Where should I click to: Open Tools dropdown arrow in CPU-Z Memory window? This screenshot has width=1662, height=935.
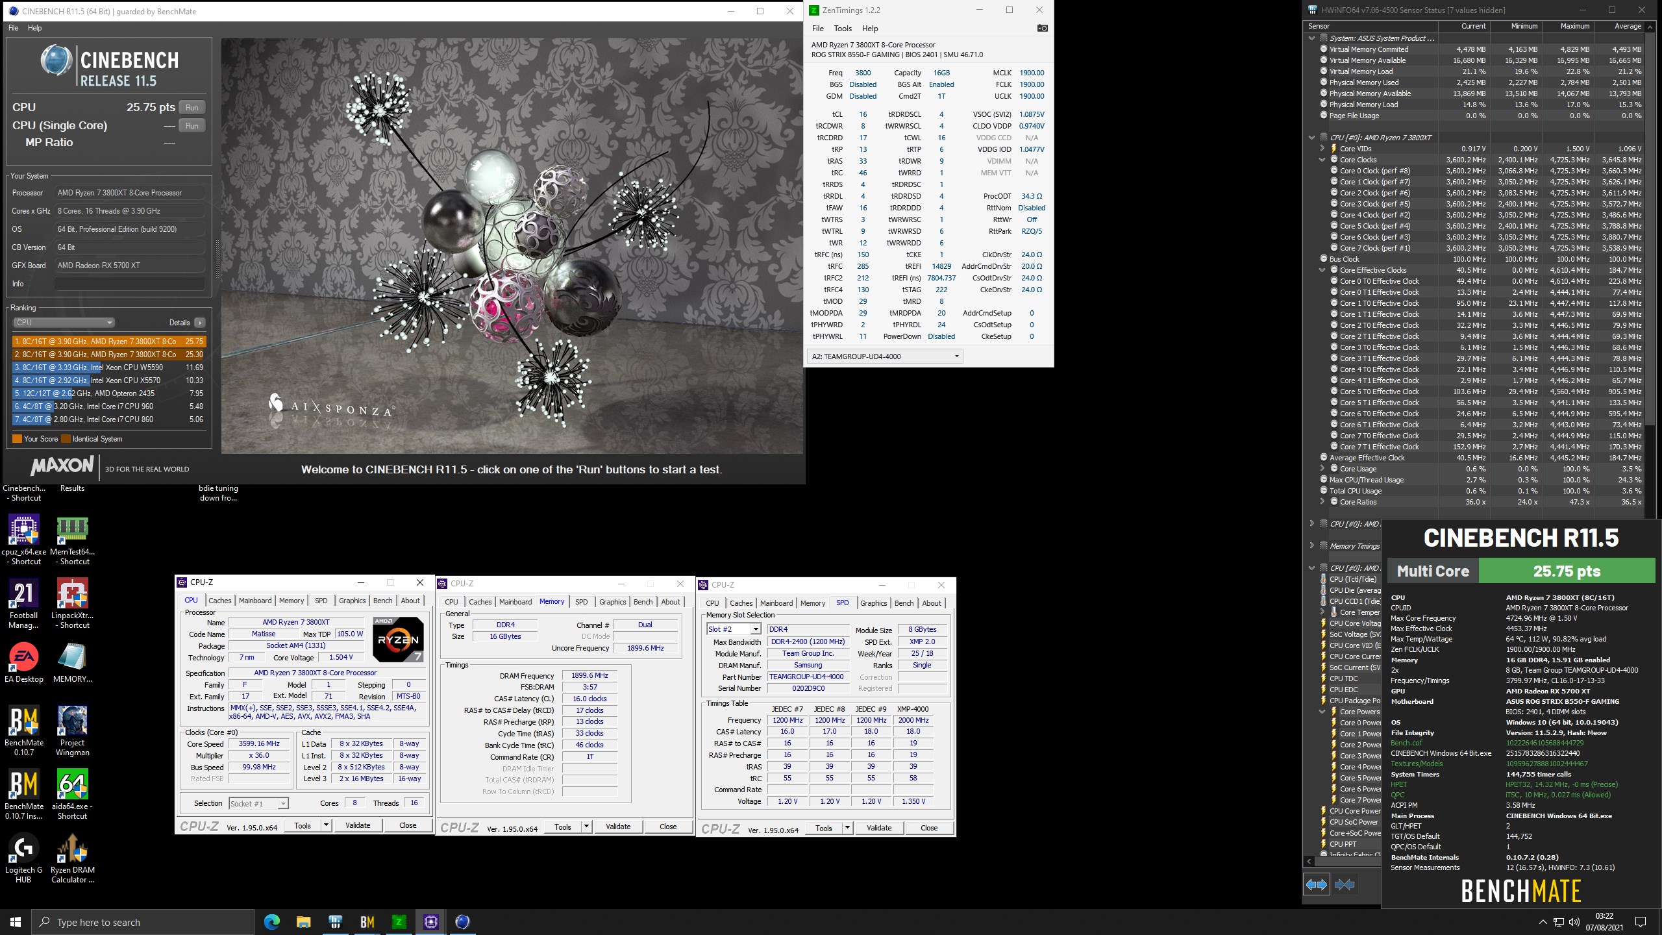pos(587,827)
